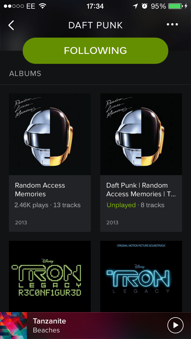Open Random Access Memories album cover

coord(50,134)
